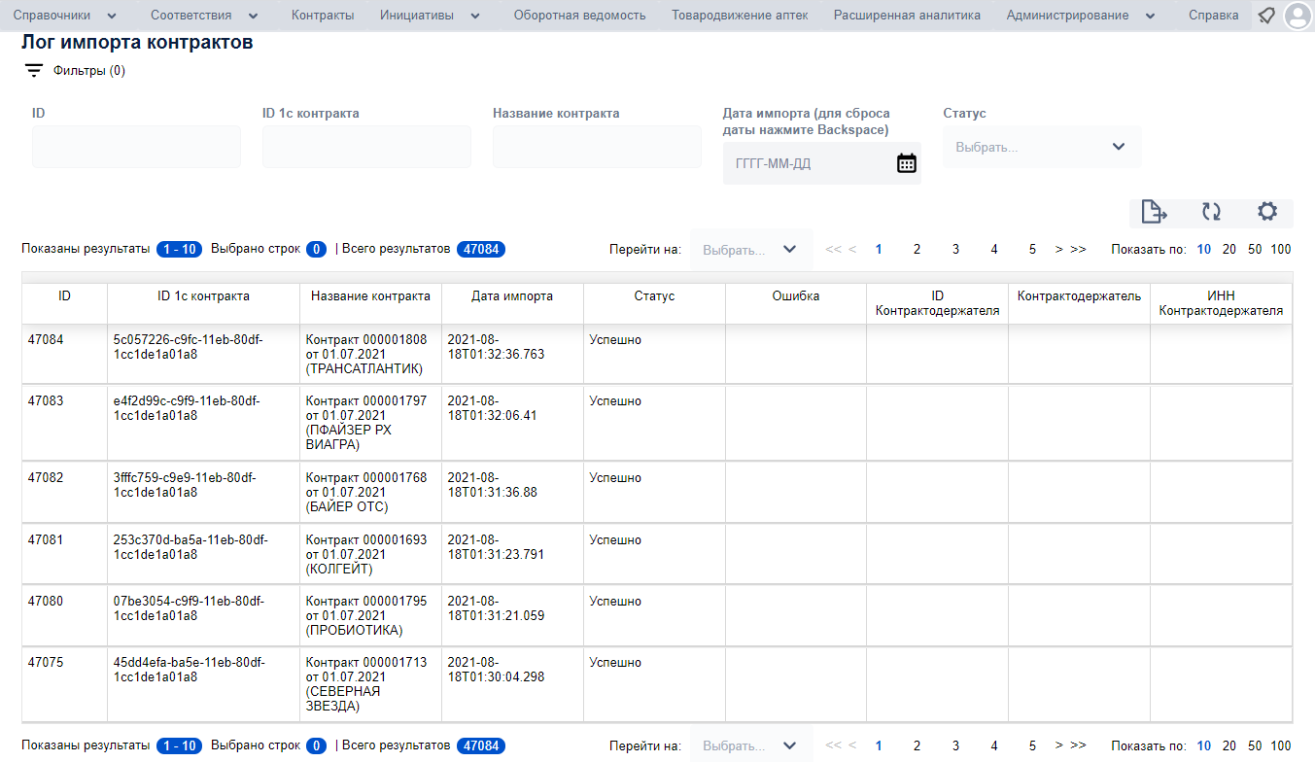Click the top 47084 total results badge
This screenshot has width=1315, height=762.
click(481, 250)
